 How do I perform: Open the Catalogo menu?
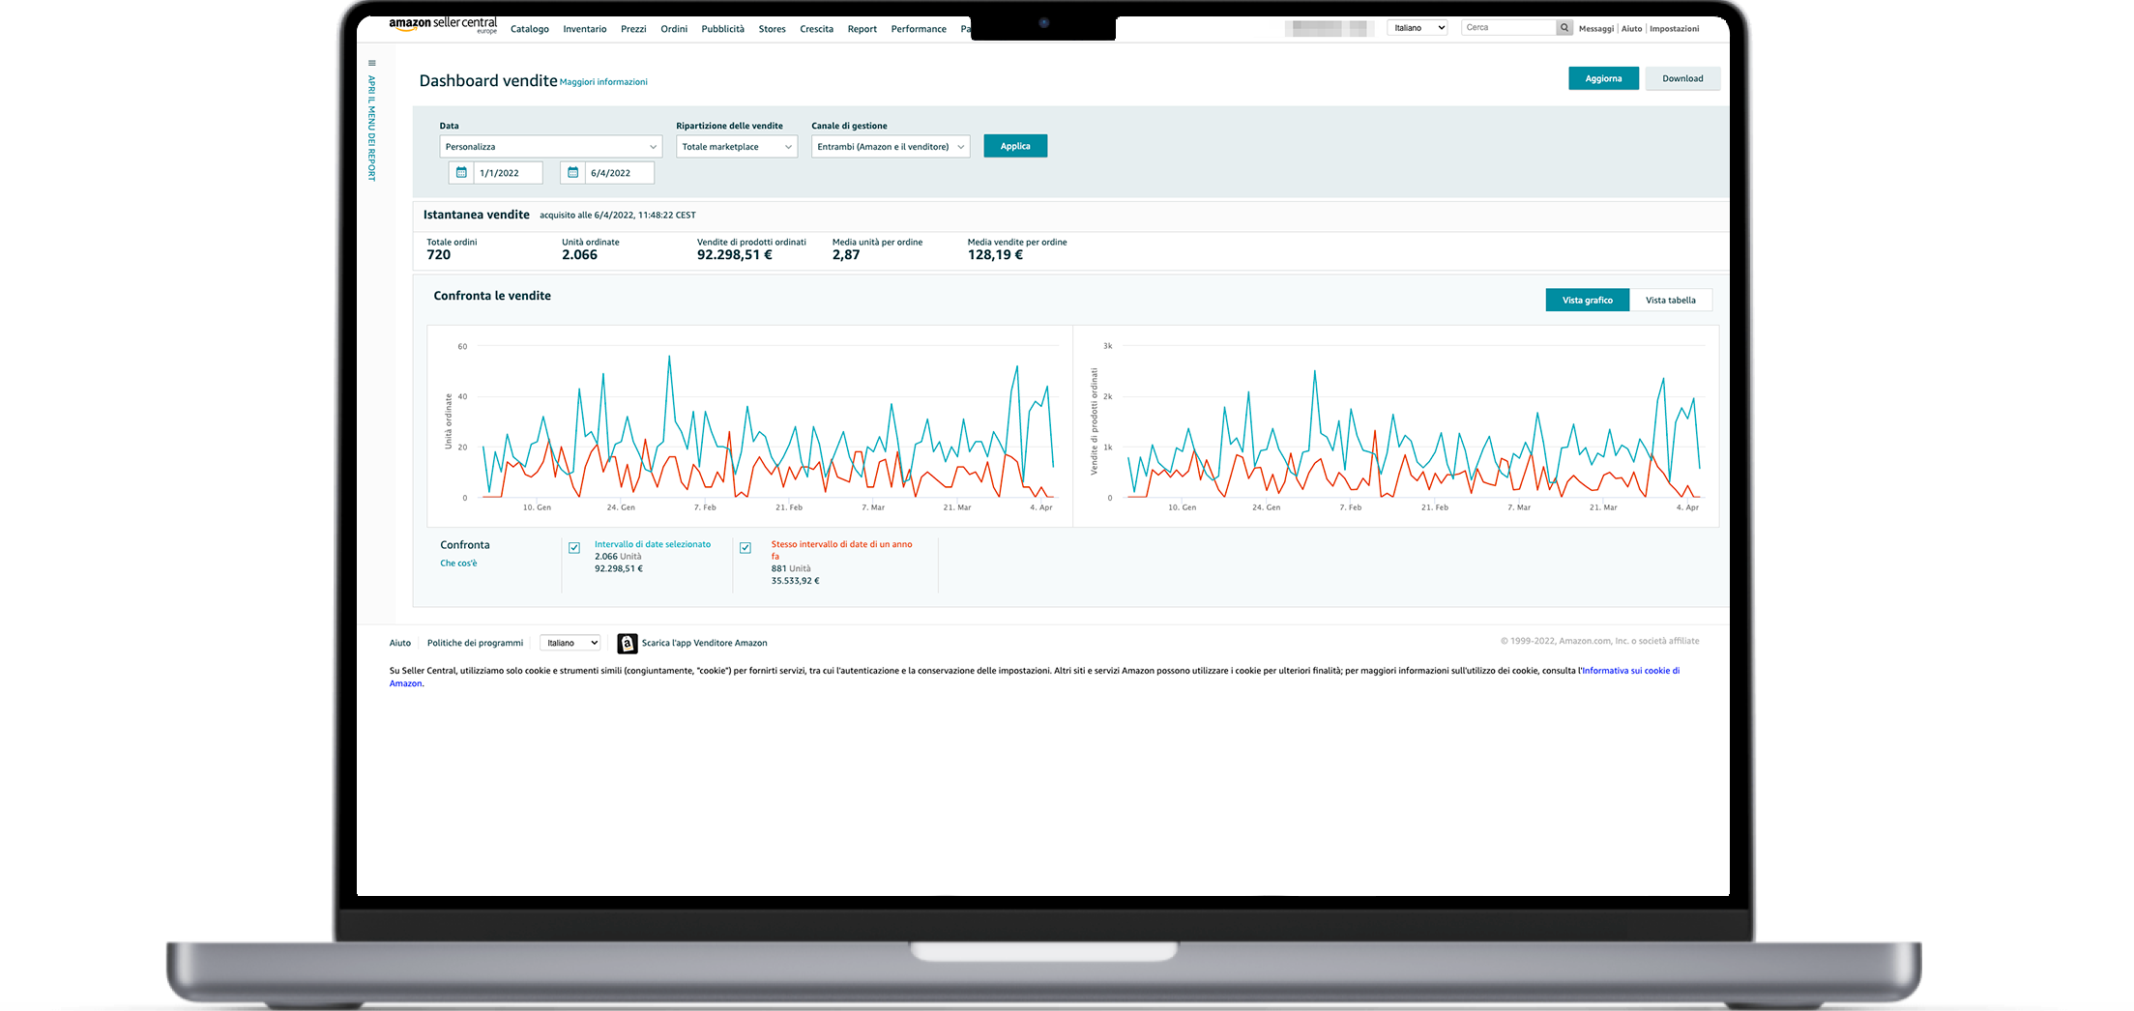530,29
